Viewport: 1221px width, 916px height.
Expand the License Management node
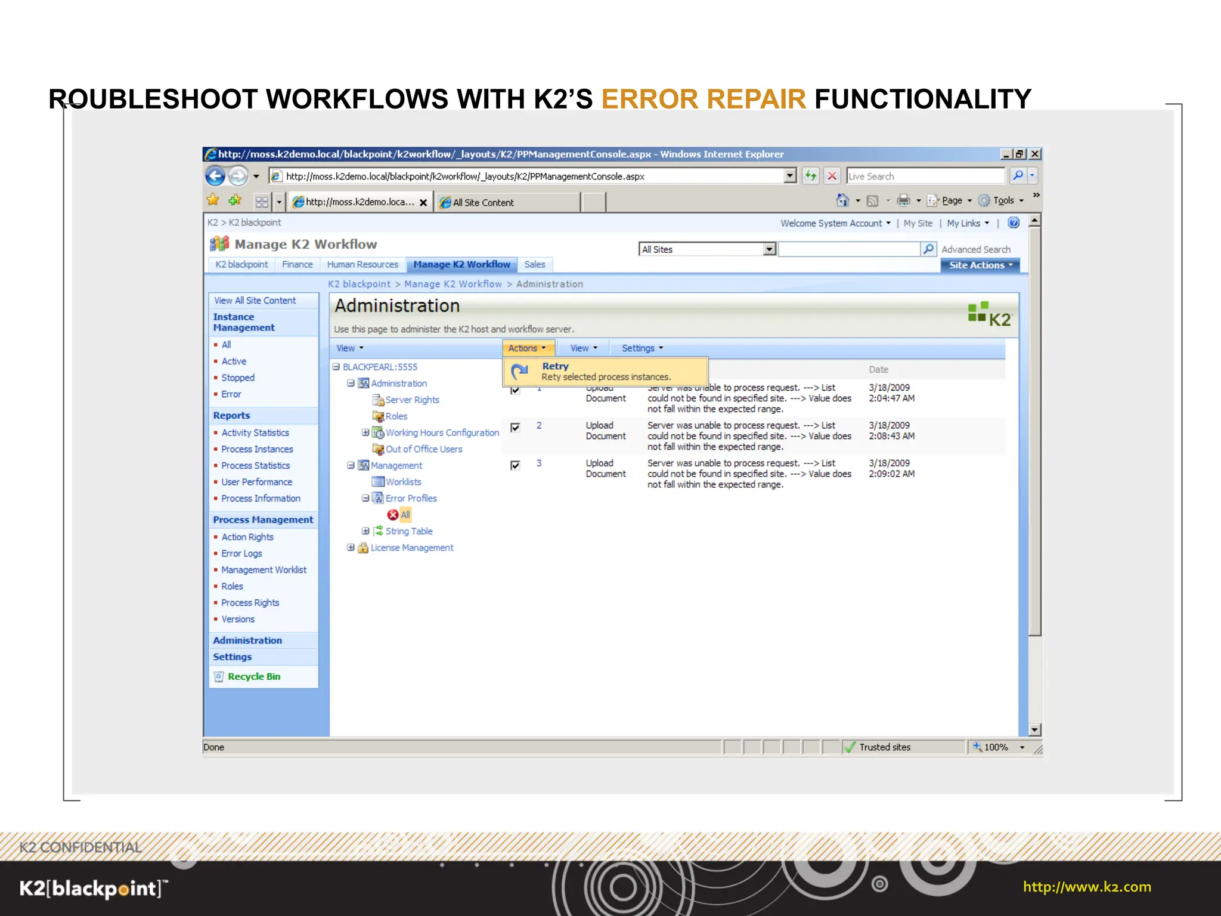[351, 547]
